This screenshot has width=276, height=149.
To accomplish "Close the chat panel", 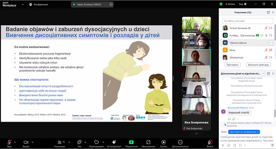I will 273,73.
